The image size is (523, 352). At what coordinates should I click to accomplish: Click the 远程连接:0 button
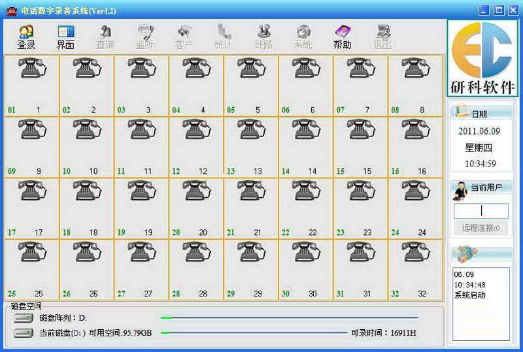tap(481, 228)
